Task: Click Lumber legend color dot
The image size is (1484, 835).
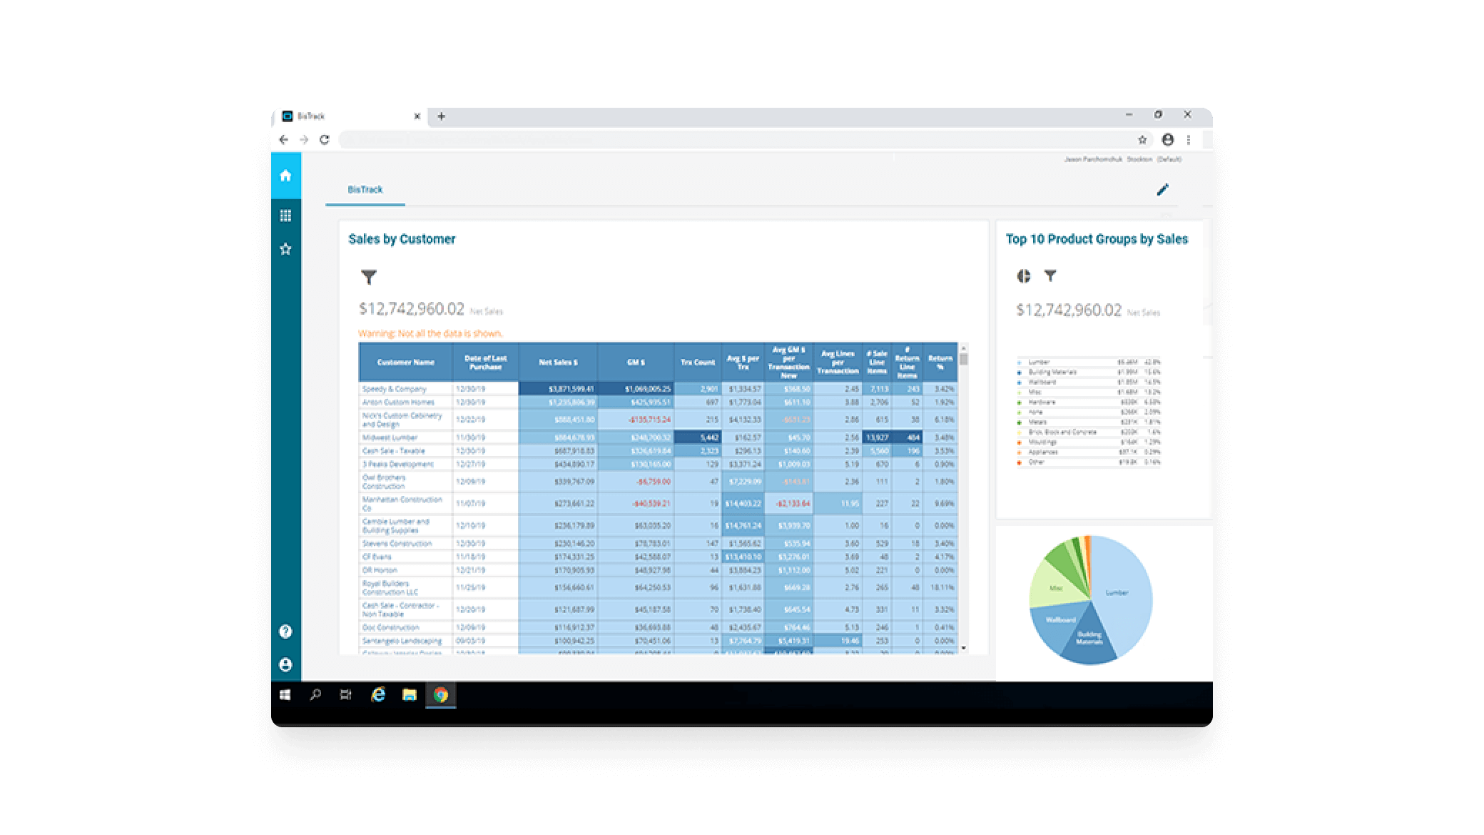Action: coord(1019,363)
